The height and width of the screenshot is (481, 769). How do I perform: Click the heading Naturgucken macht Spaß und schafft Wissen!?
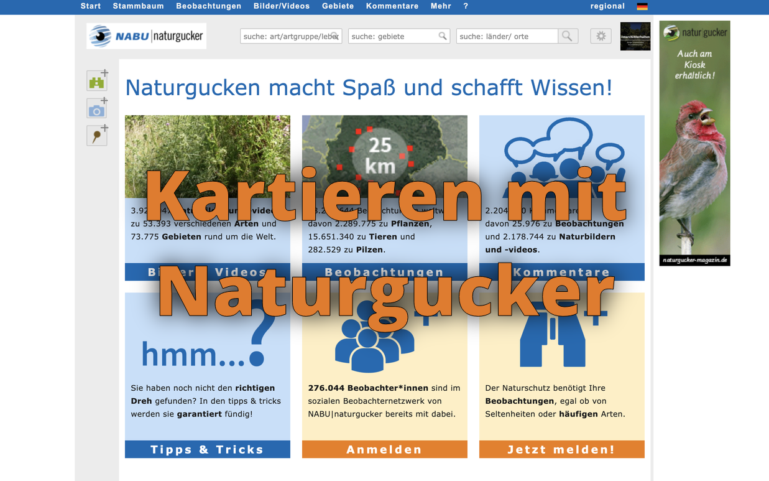[x=369, y=87]
